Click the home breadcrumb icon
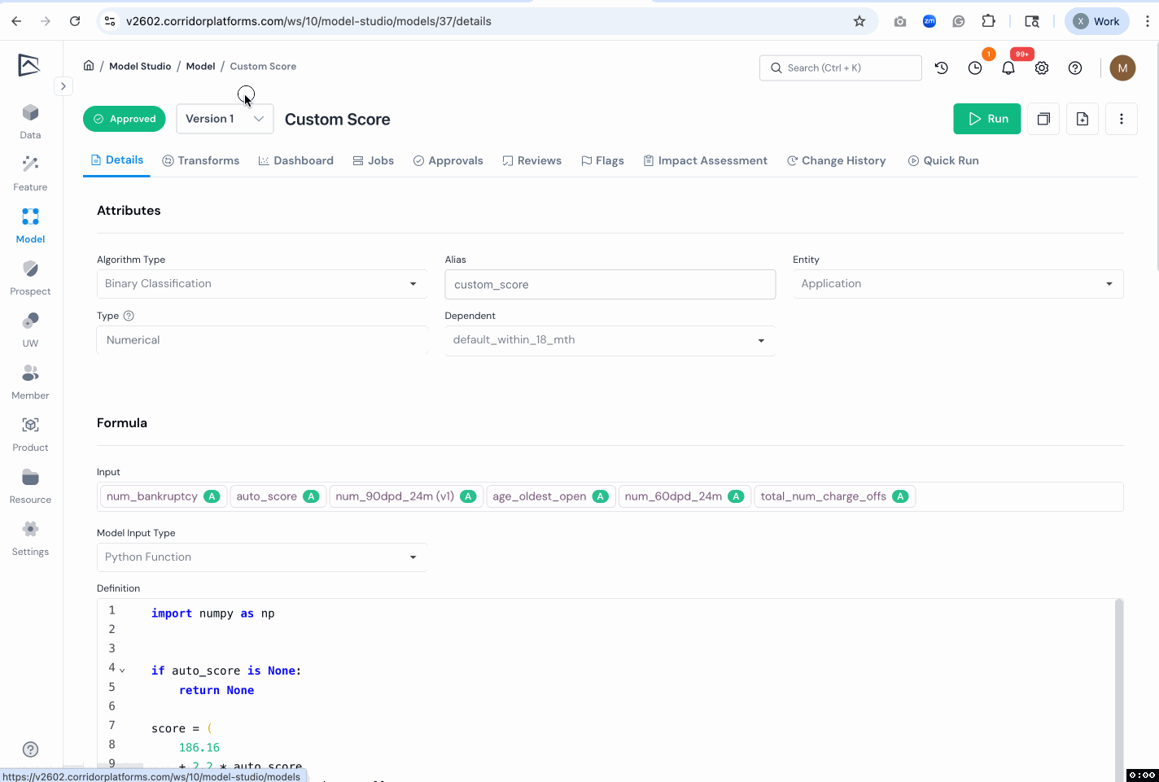The width and height of the screenshot is (1159, 782). coord(89,66)
